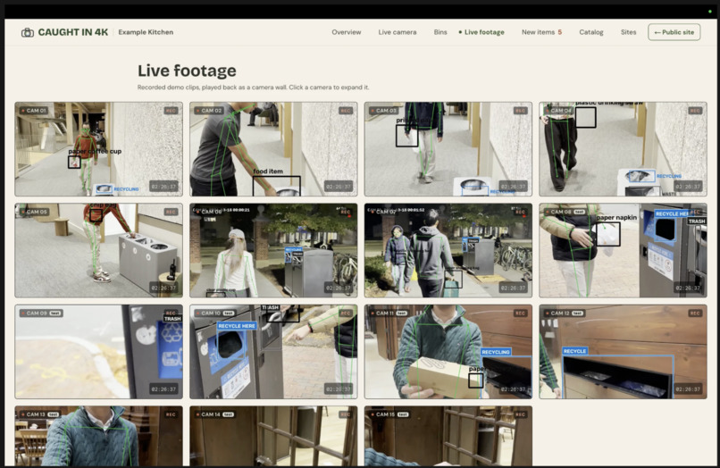Screen dimensions: 720x468
Task: Open New items tab
Action: 541,32
